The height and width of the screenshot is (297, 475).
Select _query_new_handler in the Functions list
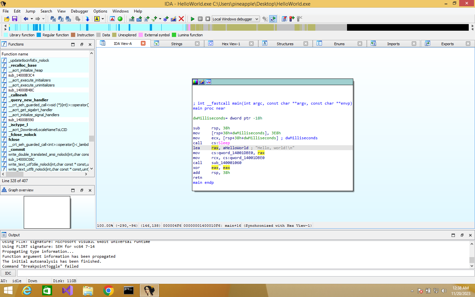(28, 100)
